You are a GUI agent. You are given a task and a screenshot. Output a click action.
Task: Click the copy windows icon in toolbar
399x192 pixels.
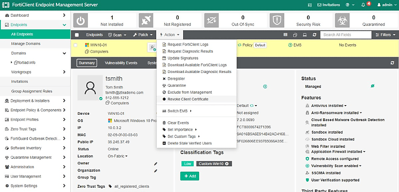(295, 35)
